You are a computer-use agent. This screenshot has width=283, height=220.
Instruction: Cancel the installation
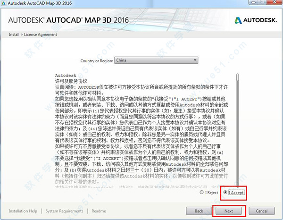tap(262, 211)
